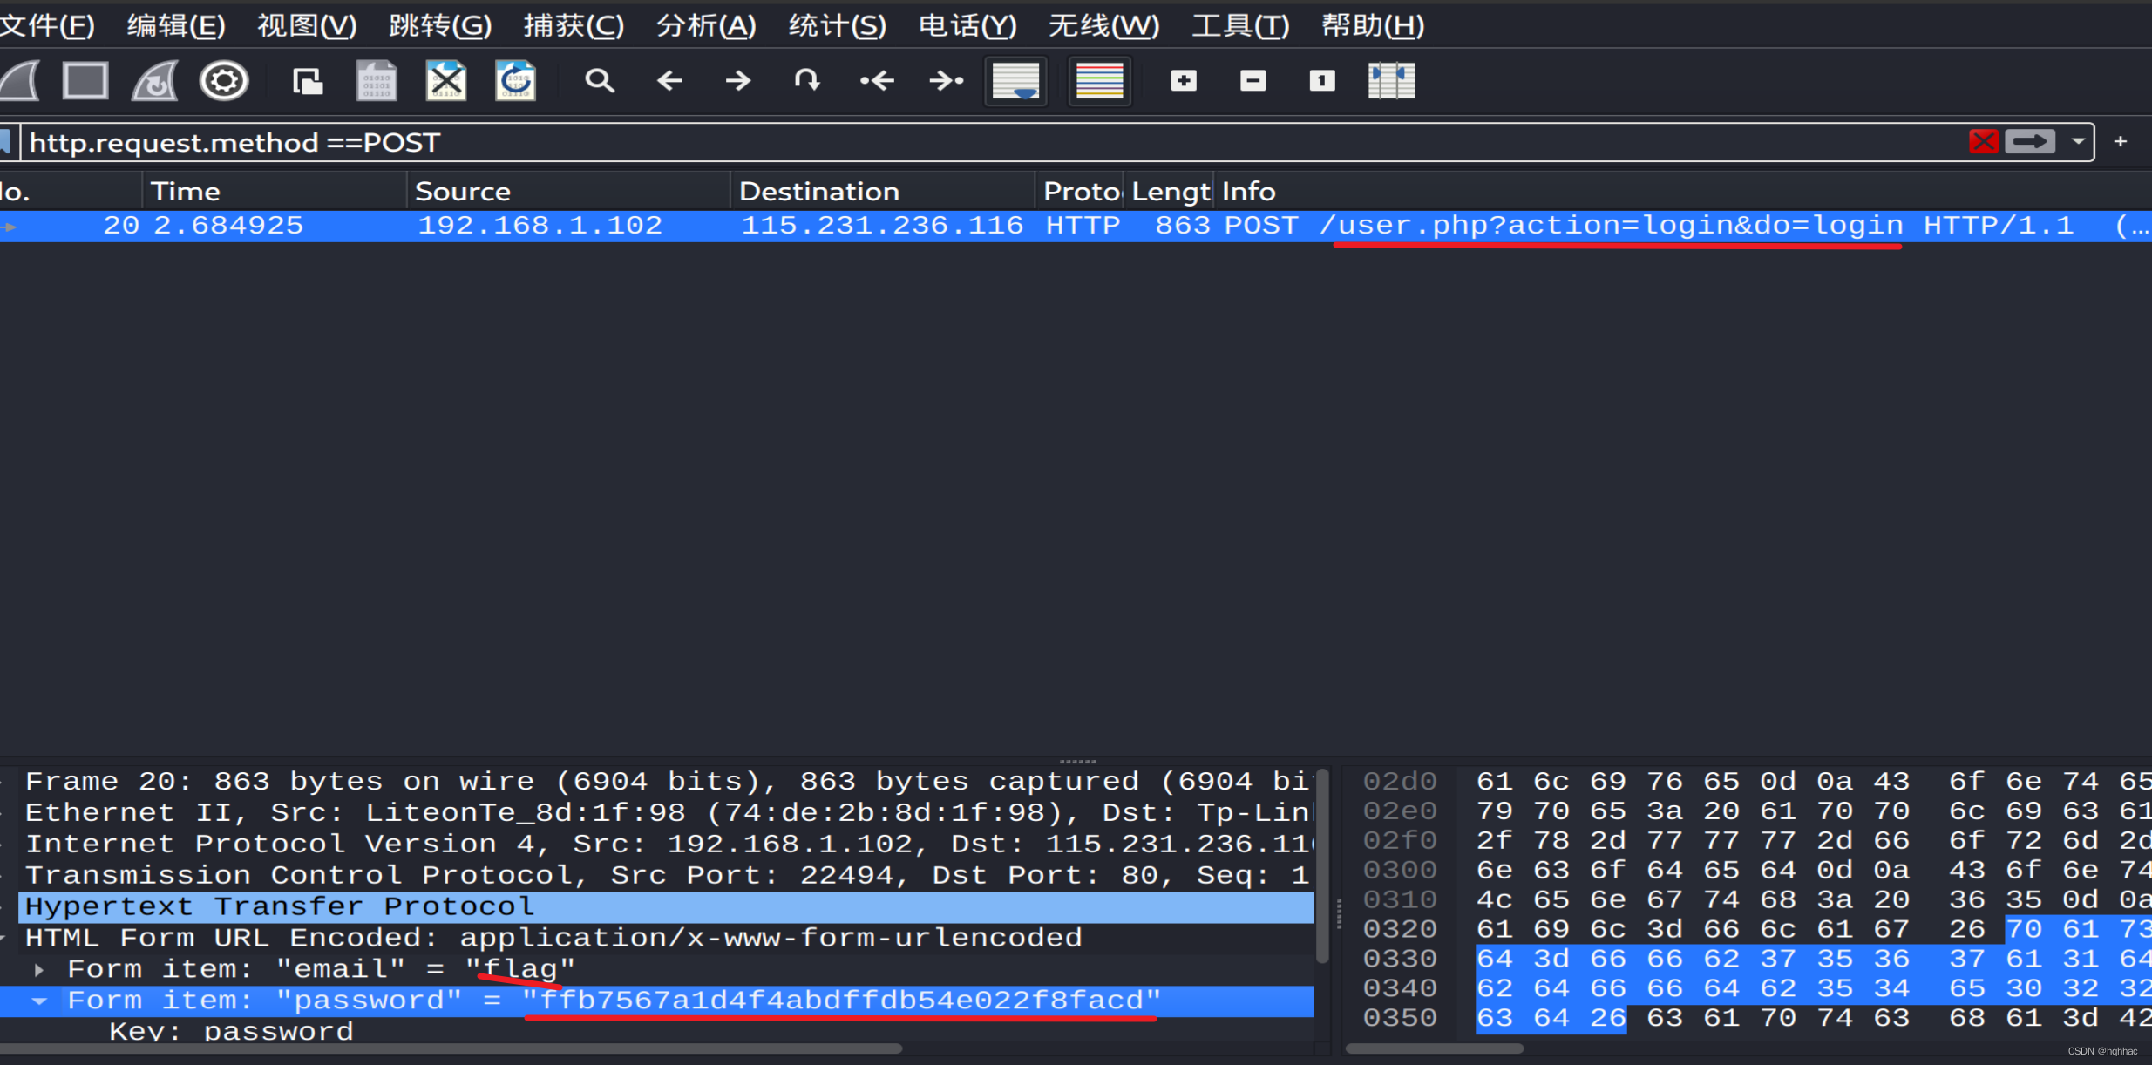This screenshot has width=2152, height=1065.
Task: Click the restart capture shark fin icon
Action: [155, 81]
